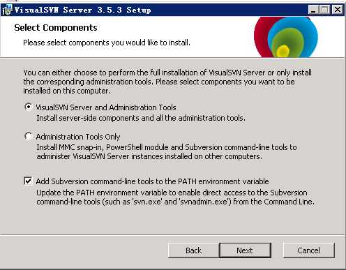Choose the Administration Tools Only radio button
The width and height of the screenshot is (346, 270).
[28, 136]
